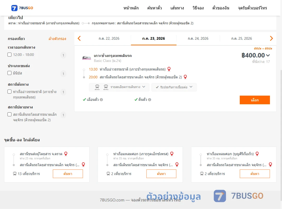
Task: Open map pin for สถานีขนส่งผู้โดยสาร จ.ตราด
Action: pos(66,154)
